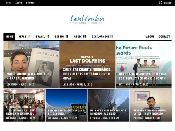Image resolution: width=175 pixels, height=131 pixels.
Task: Click Lex Limbu author on June 1, 2025 post
Action: 12,84
